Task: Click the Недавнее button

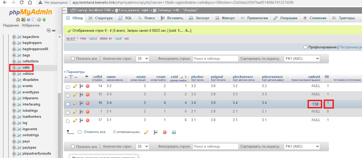Action: [x=11, y=25]
